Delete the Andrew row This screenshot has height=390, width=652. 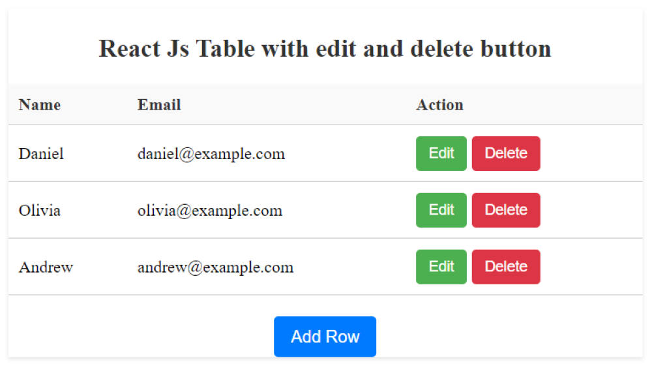[506, 267]
